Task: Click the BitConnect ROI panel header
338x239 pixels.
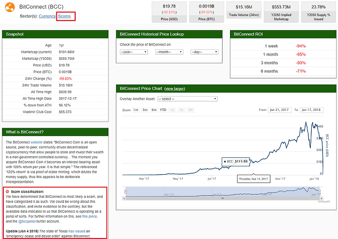Action: click(283, 34)
